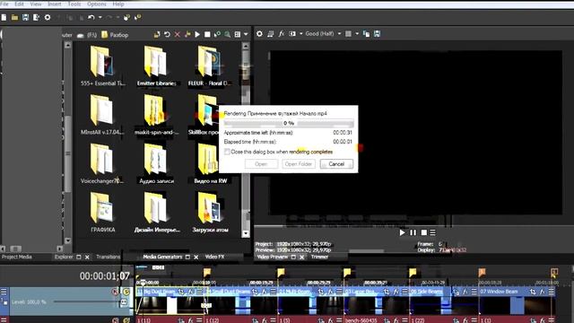Click the rendering progress bar

(x=289, y=123)
